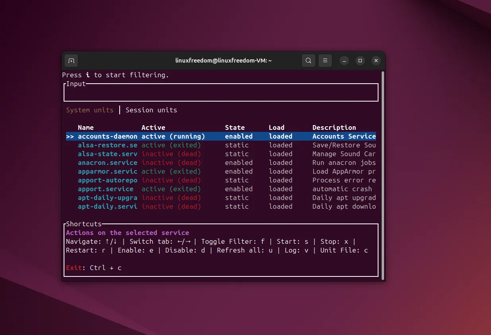Viewport: 491px width, 335px height.
Task: Click the Active column header
Action: [x=153, y=127]
